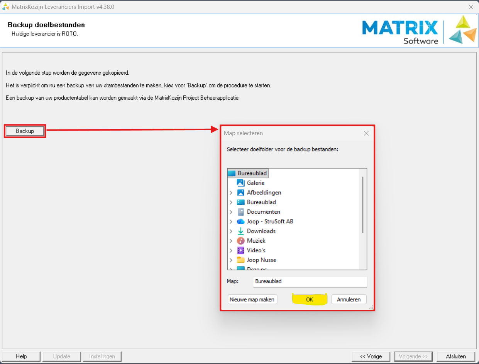479x364 pixels.
Task: Click the Muziek music note icon
Action: (241, 241)
